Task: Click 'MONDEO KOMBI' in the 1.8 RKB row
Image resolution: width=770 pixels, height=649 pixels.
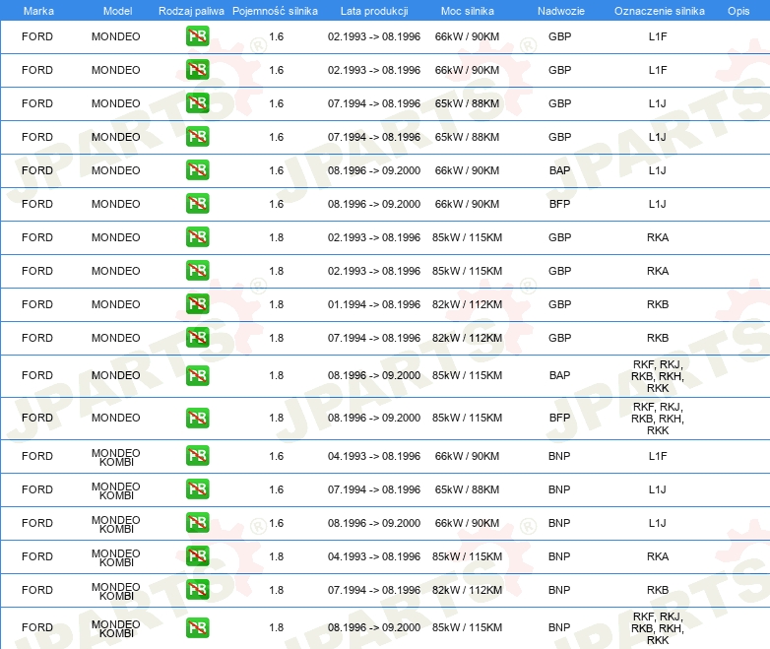Action: tap(116, 591)
